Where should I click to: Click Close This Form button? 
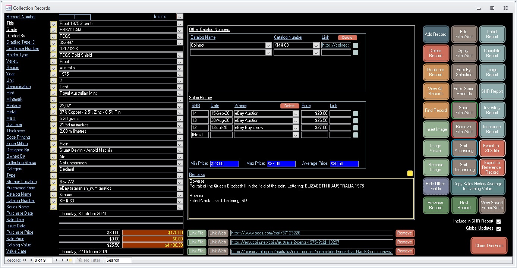click(489, 246)
